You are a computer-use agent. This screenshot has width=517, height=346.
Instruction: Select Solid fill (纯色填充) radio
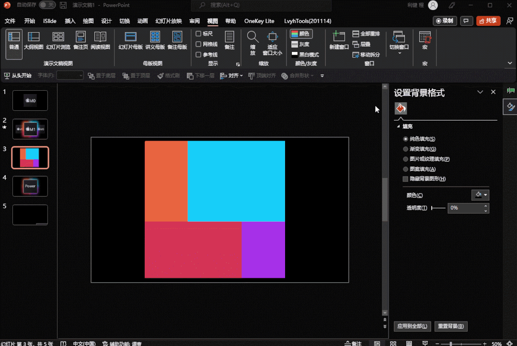[x=405, y=139]
